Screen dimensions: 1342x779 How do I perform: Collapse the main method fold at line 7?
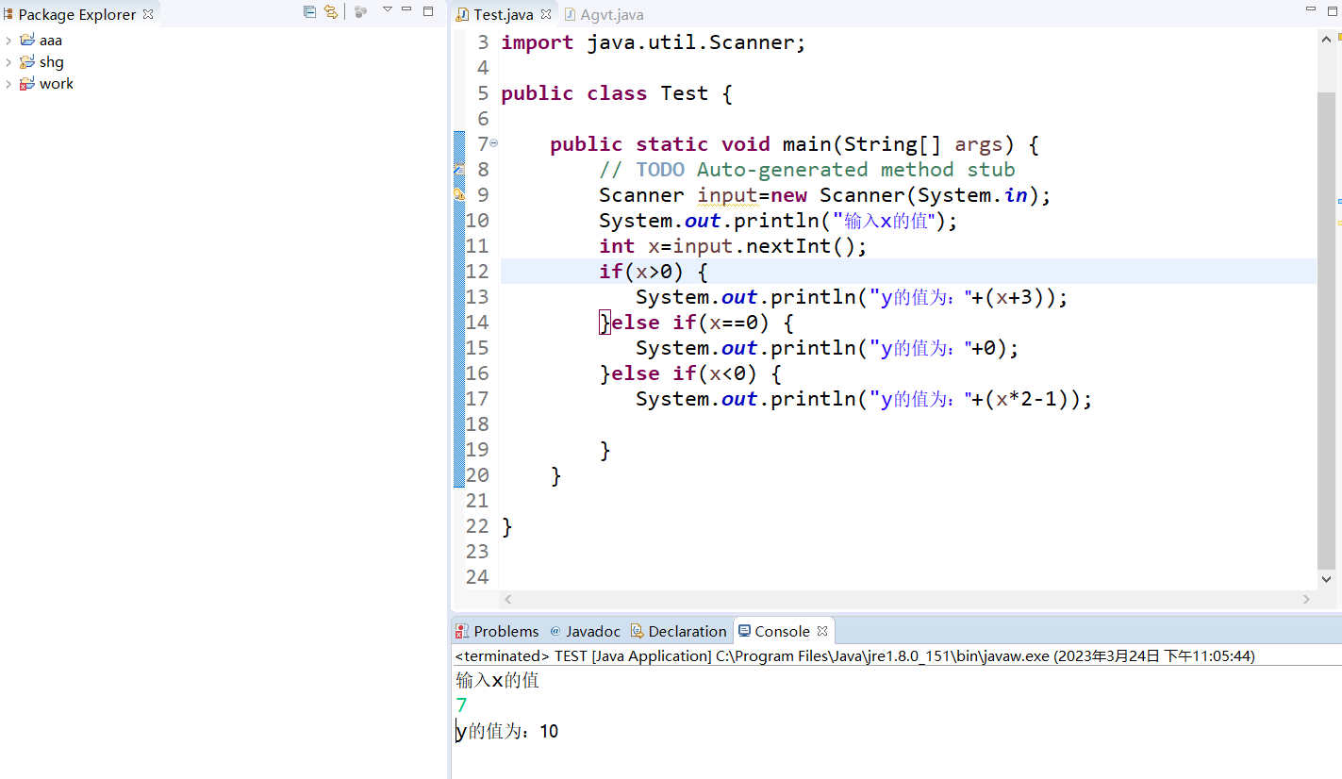pyautogui.click(x=493, y=144)
